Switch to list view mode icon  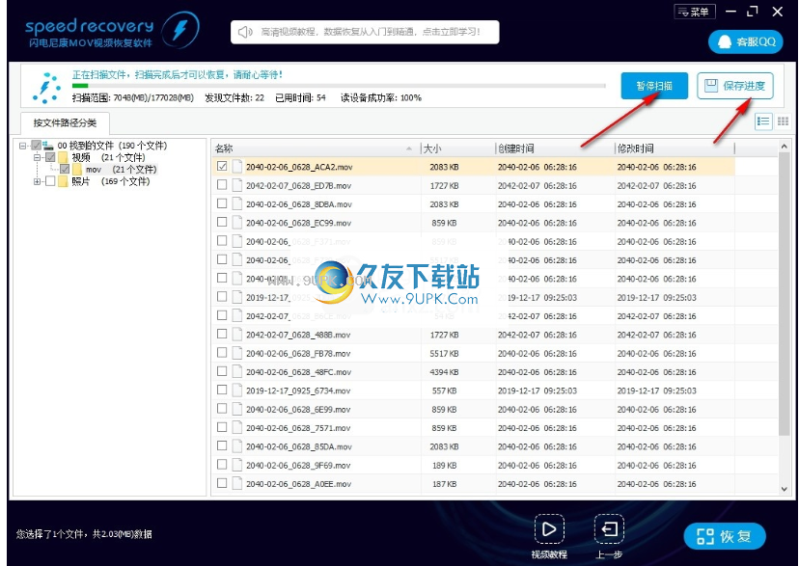coord(763,121)
